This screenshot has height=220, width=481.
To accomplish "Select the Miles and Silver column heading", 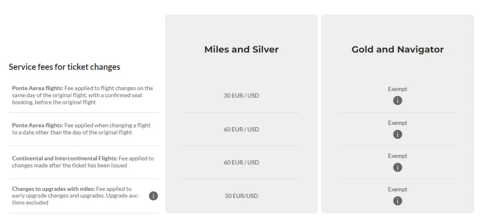I will [x=241, y=49].
